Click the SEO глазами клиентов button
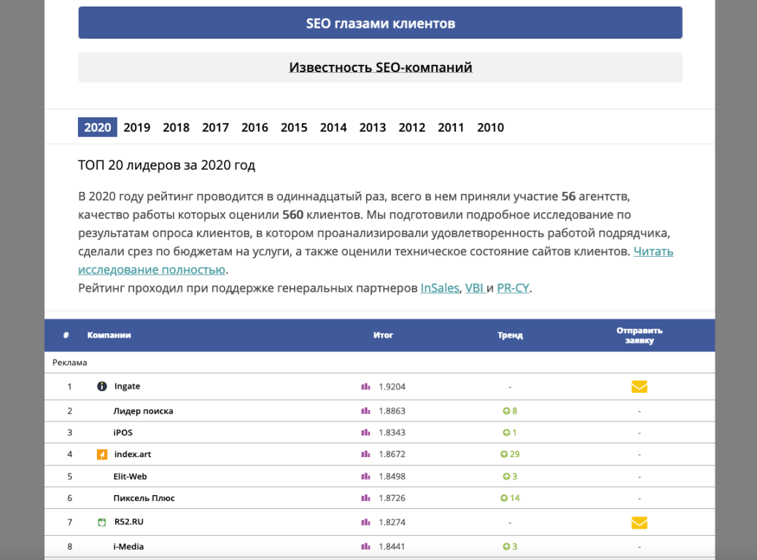The height and width of the screenshot is (560, 757). pyautogui.click(x=381, y=23)
